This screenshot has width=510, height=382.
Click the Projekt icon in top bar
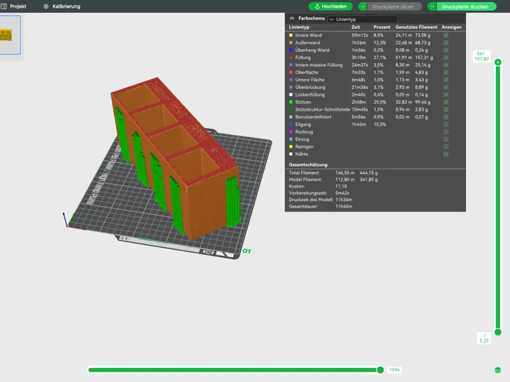[4, 6]
